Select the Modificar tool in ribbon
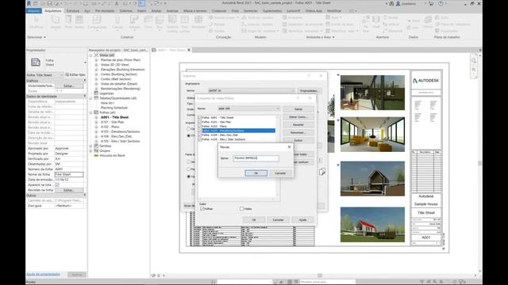508x285 pixels. coord(37,22)
